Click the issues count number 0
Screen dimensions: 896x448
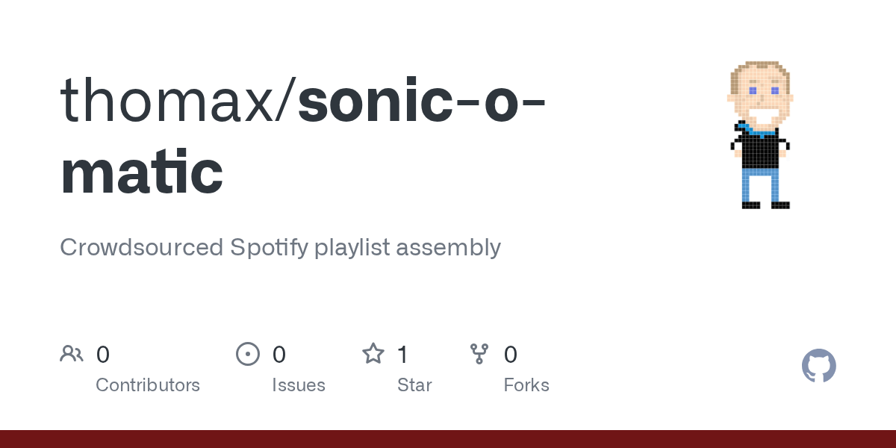[x=279, y=354]
